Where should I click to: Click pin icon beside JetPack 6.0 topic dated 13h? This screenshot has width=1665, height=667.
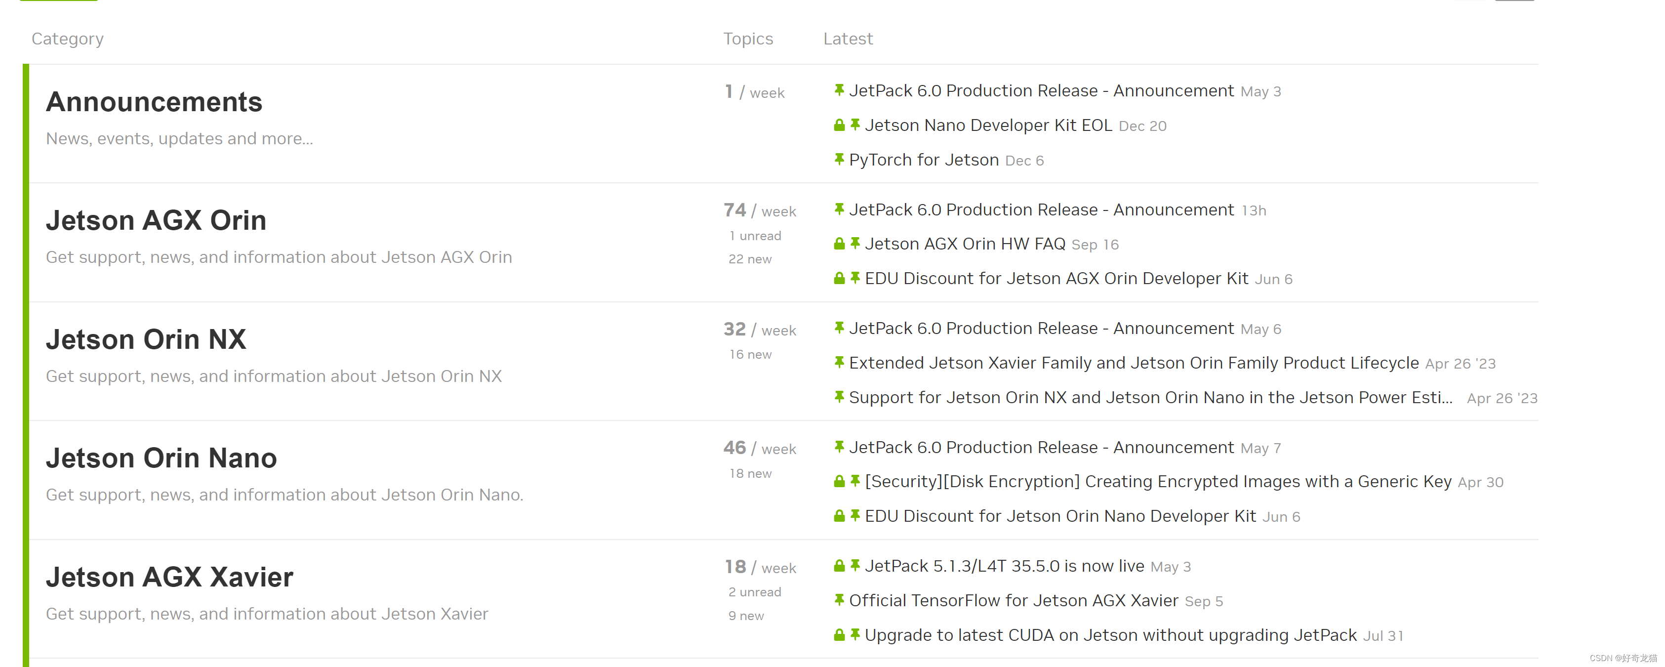click(x=839, y=209)
